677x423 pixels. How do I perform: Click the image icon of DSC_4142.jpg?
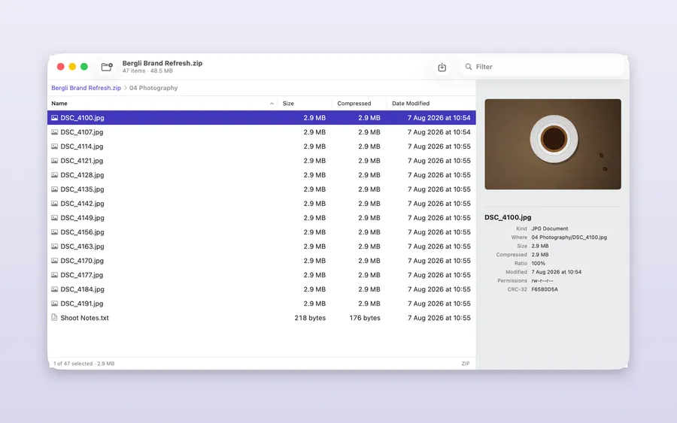click(x=54, y=203)
